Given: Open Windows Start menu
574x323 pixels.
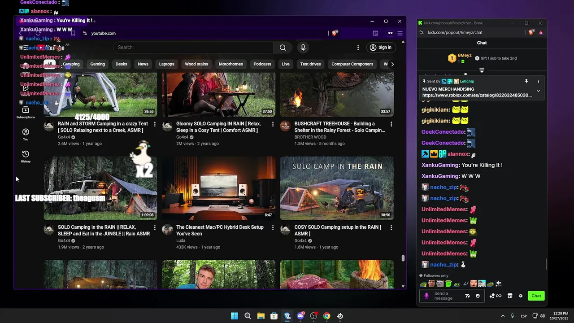Looking at the screenshot, I should 235,316.
